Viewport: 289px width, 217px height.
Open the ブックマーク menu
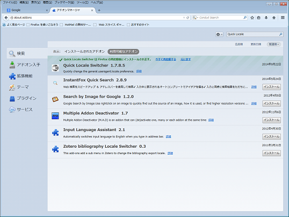pos(64,2)
